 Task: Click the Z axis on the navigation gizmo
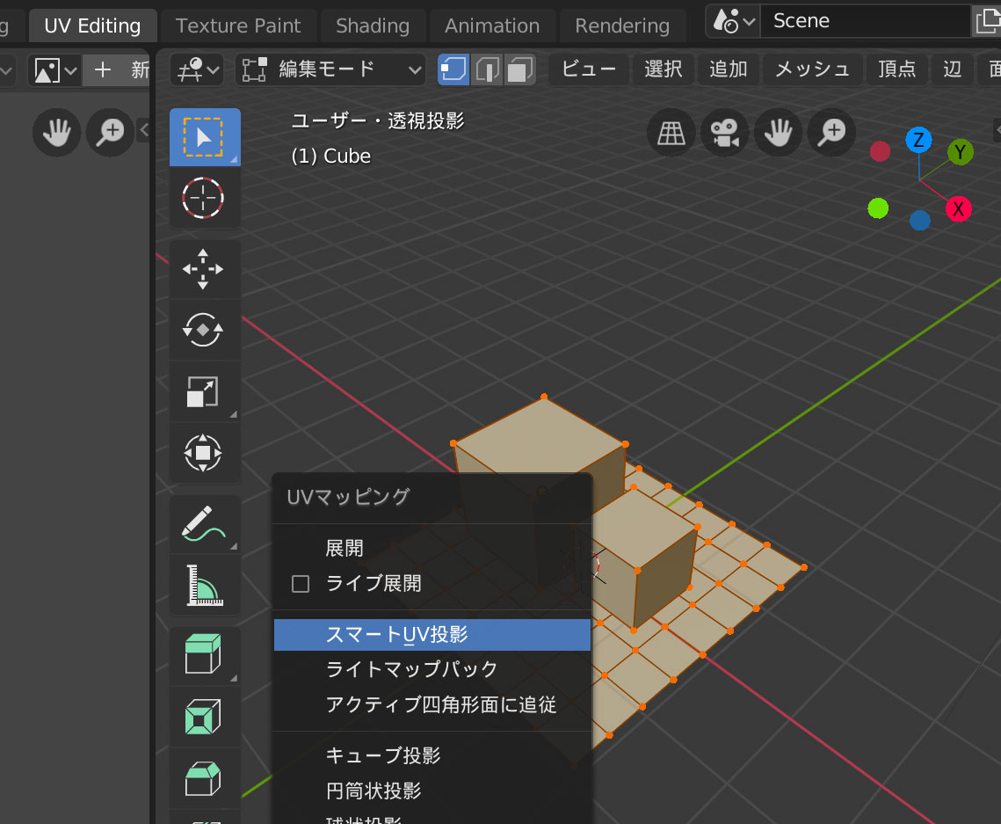918,140
